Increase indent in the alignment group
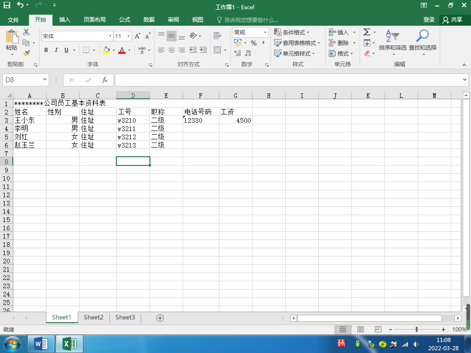 click(x=203, y=50)
